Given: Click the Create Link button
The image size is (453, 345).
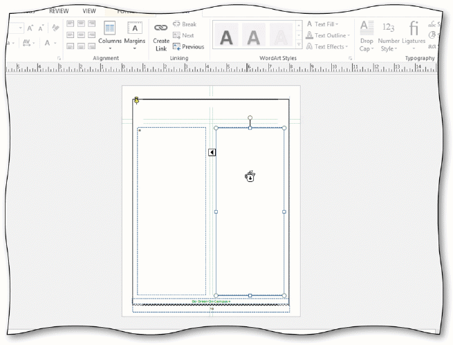Looking at the screenshot, I should [x=161, y=37].
